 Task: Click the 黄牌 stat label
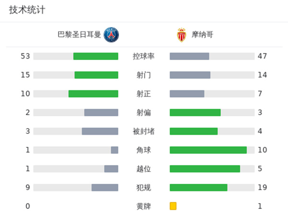144,206
